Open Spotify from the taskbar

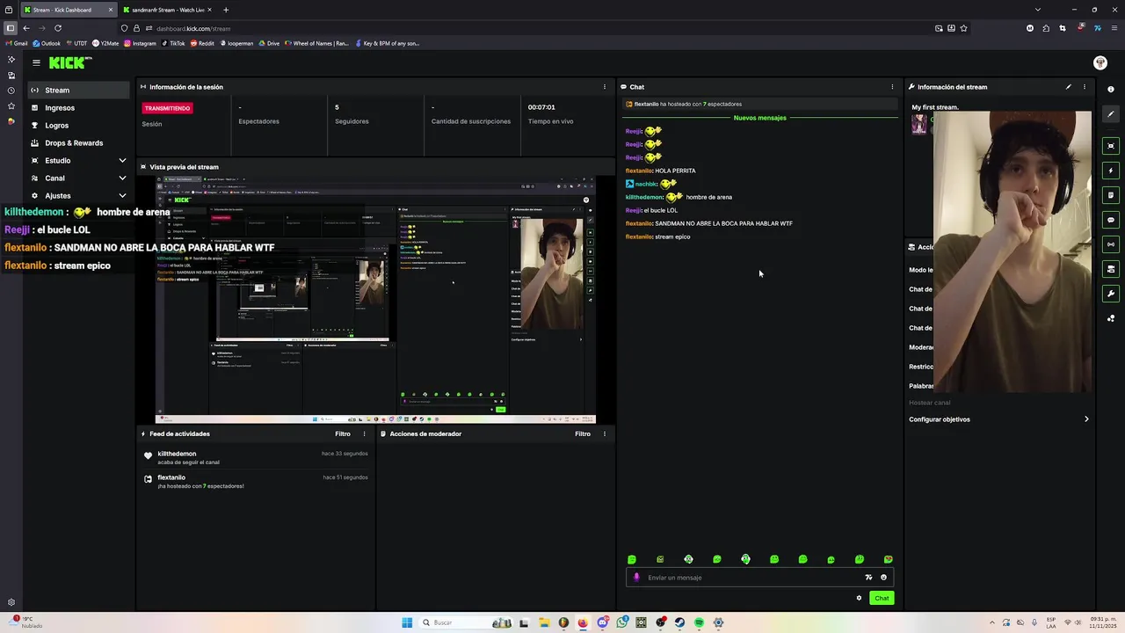(699, 622)
